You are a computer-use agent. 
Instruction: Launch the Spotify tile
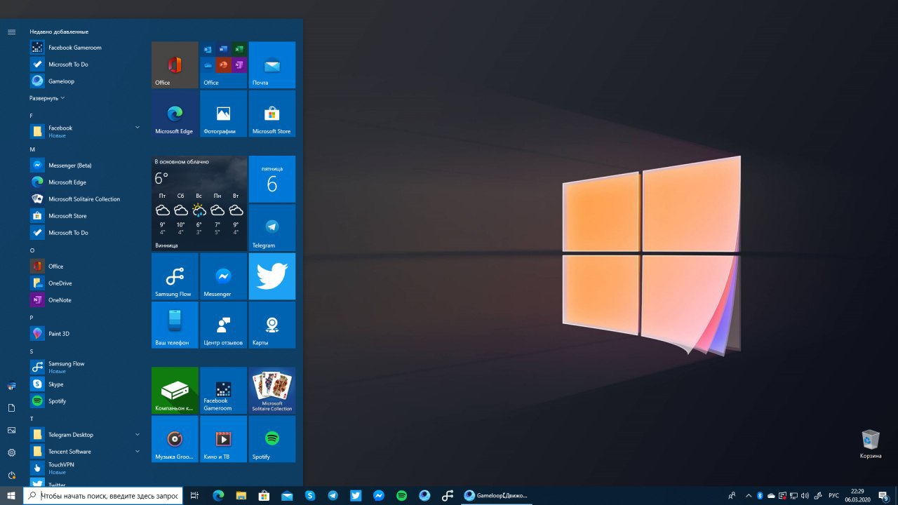[272, 439]
